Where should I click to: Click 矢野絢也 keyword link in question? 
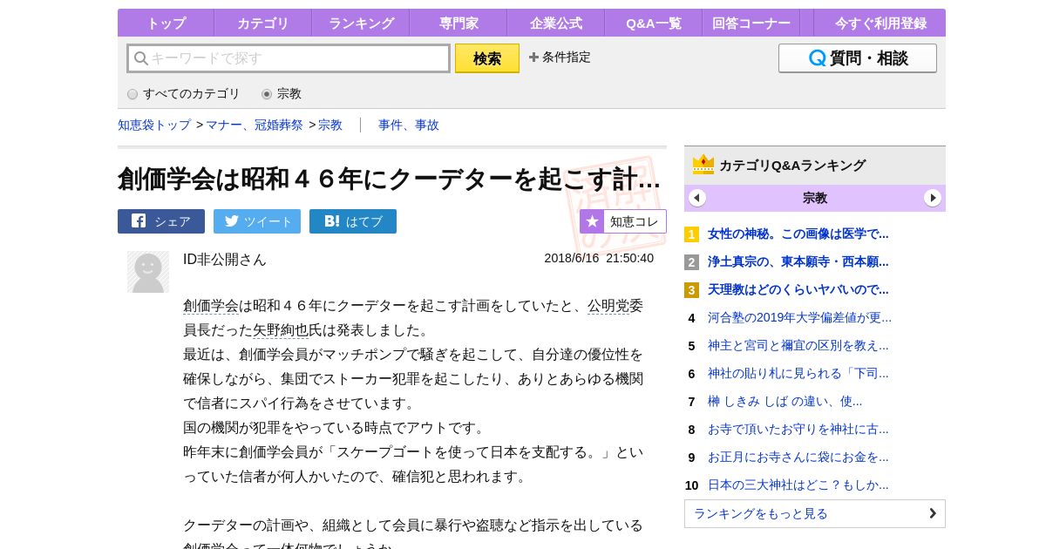[x=281, y=329]
